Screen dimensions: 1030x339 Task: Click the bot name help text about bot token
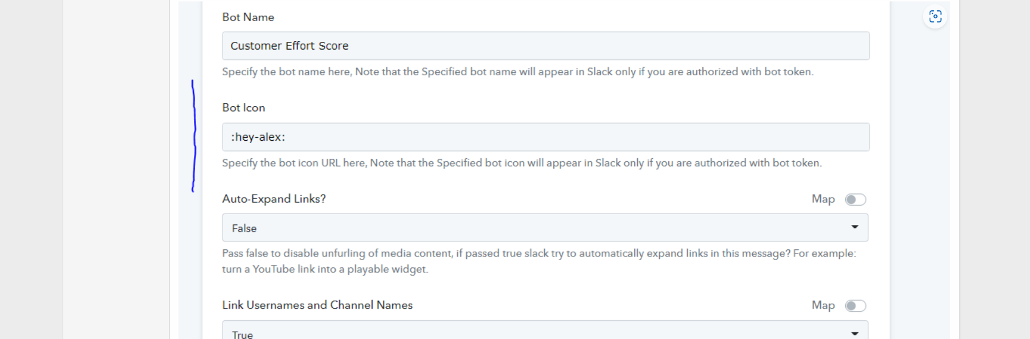pyautogui.click(x=517, y=72)
